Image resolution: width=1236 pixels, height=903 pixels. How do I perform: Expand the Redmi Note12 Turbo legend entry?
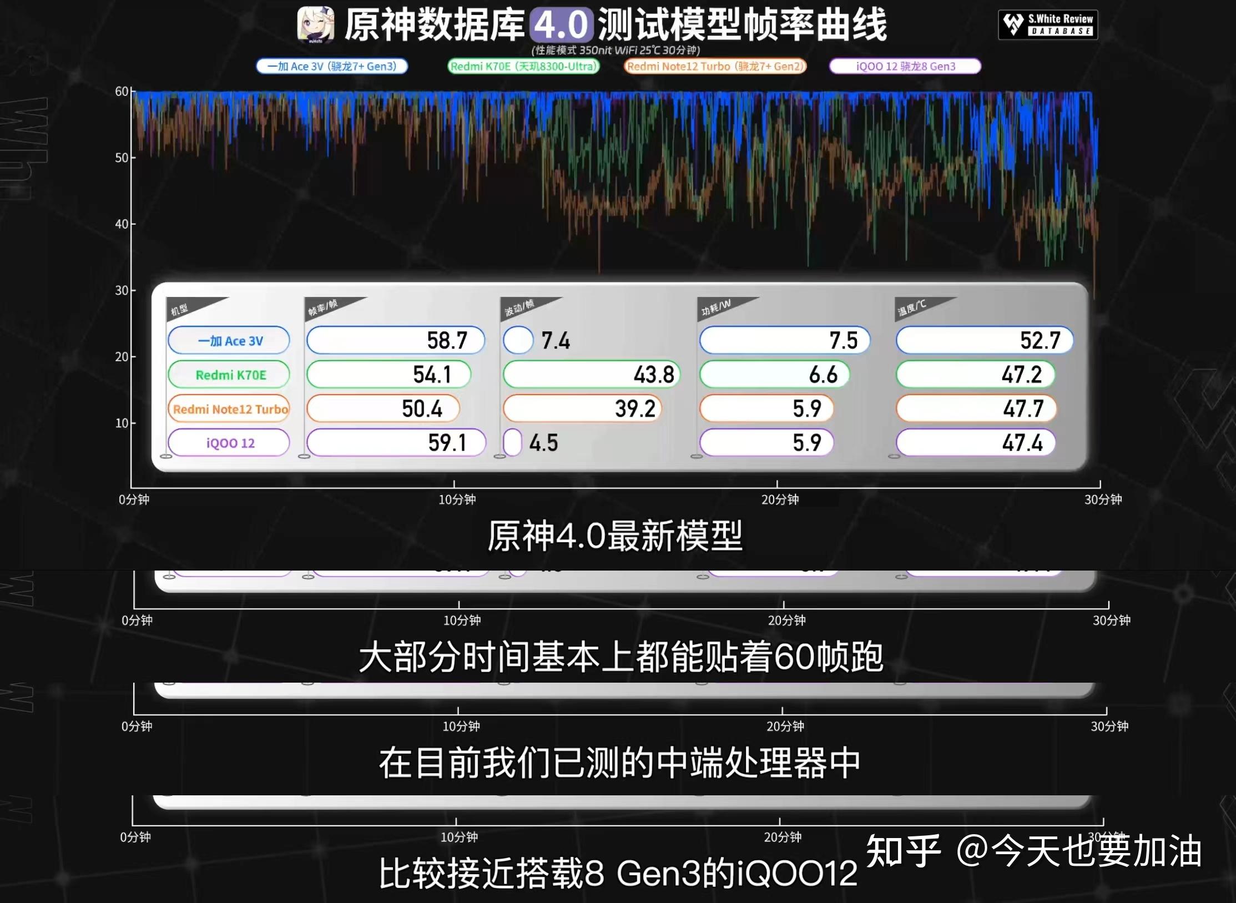click(x=715, y=66)
